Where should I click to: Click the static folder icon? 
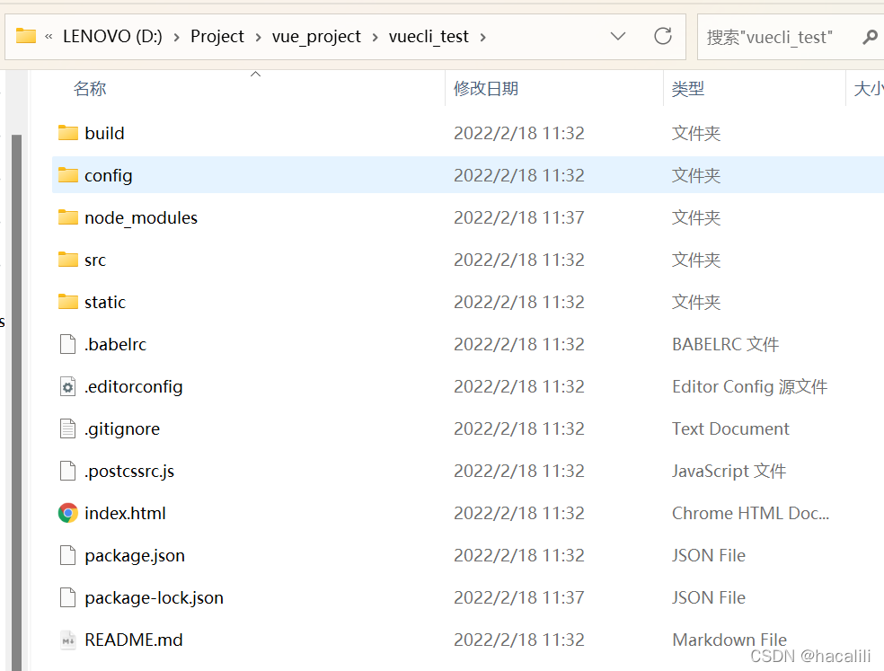click(68, 302)
